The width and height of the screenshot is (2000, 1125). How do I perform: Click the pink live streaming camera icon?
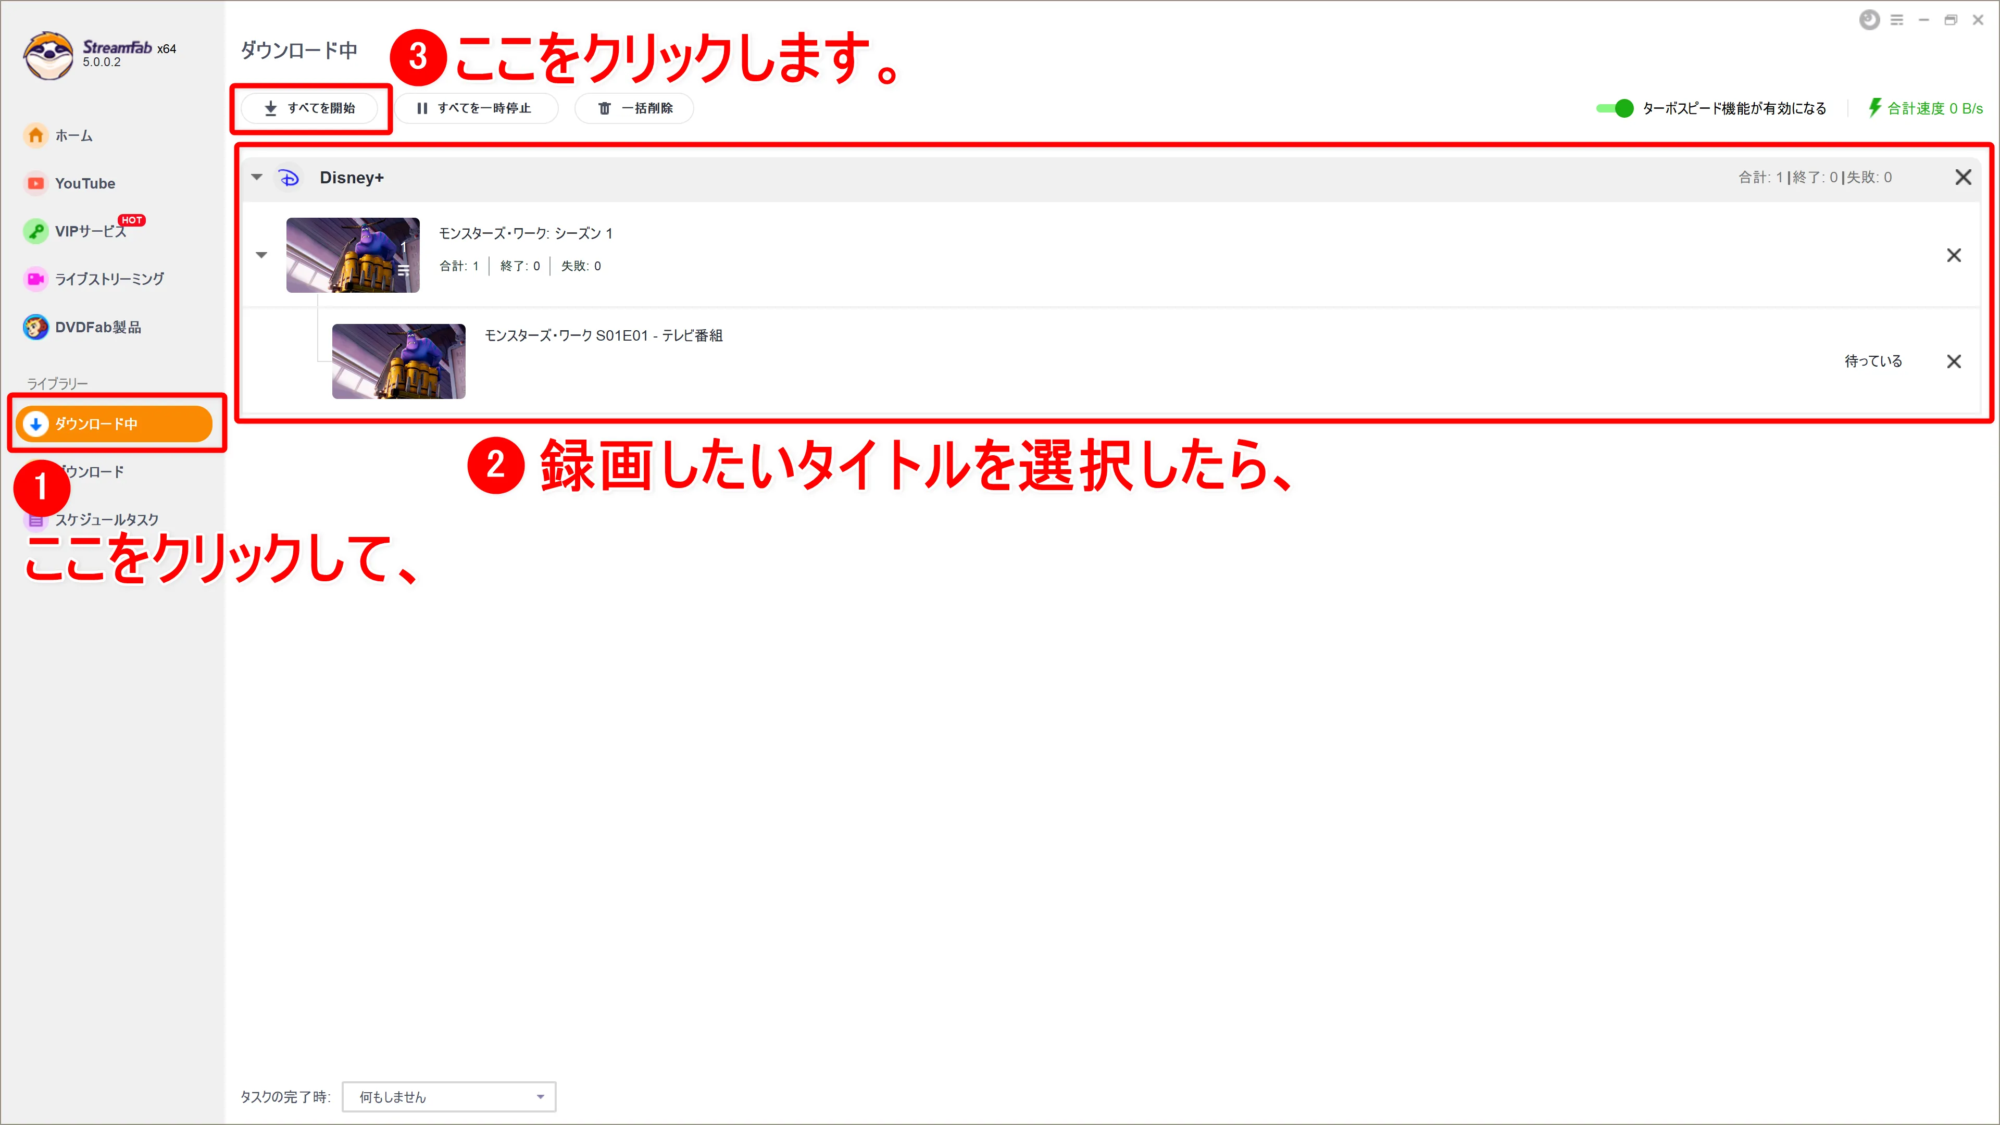[36, 279]
